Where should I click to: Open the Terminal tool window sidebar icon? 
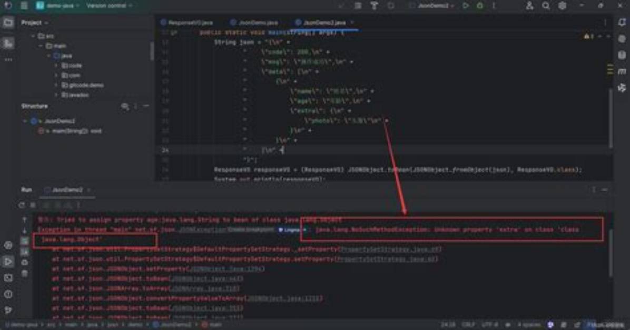[8, 278]
